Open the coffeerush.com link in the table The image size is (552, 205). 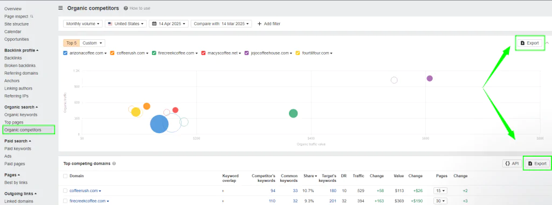[x=84, y=191]
